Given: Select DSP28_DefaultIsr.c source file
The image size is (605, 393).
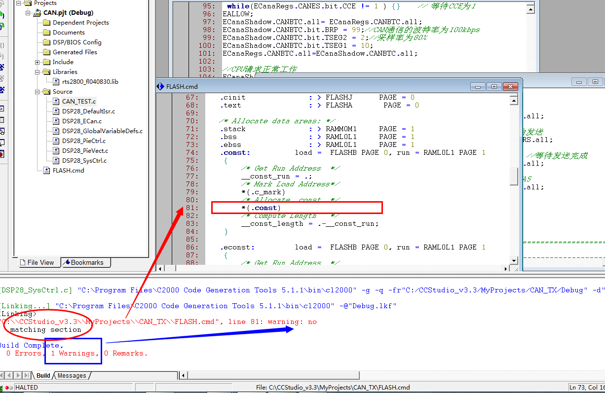Looking at the screenshot, I should pyautogui.click(x=88, y=111).
